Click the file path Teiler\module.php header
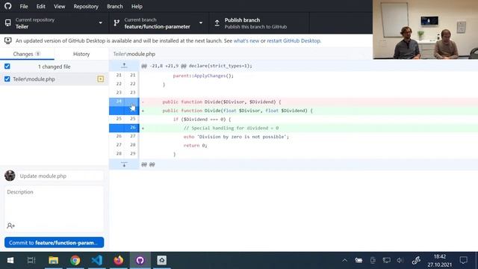The image size is (478, 269). pos(134,54)
